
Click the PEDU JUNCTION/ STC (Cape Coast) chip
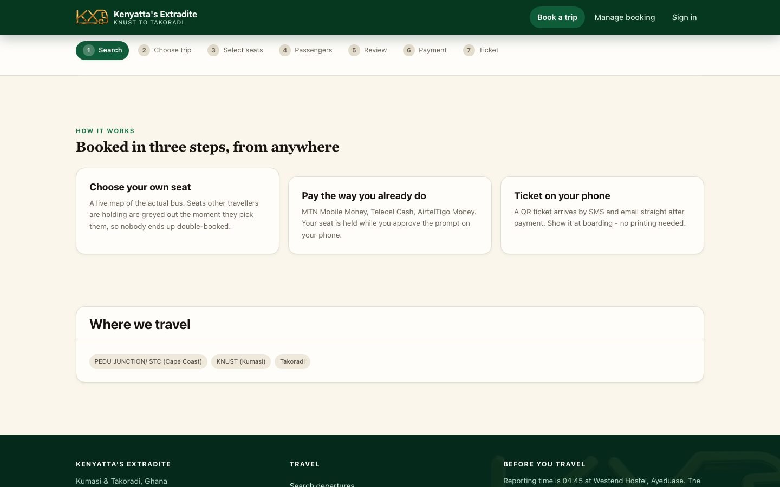148,361
